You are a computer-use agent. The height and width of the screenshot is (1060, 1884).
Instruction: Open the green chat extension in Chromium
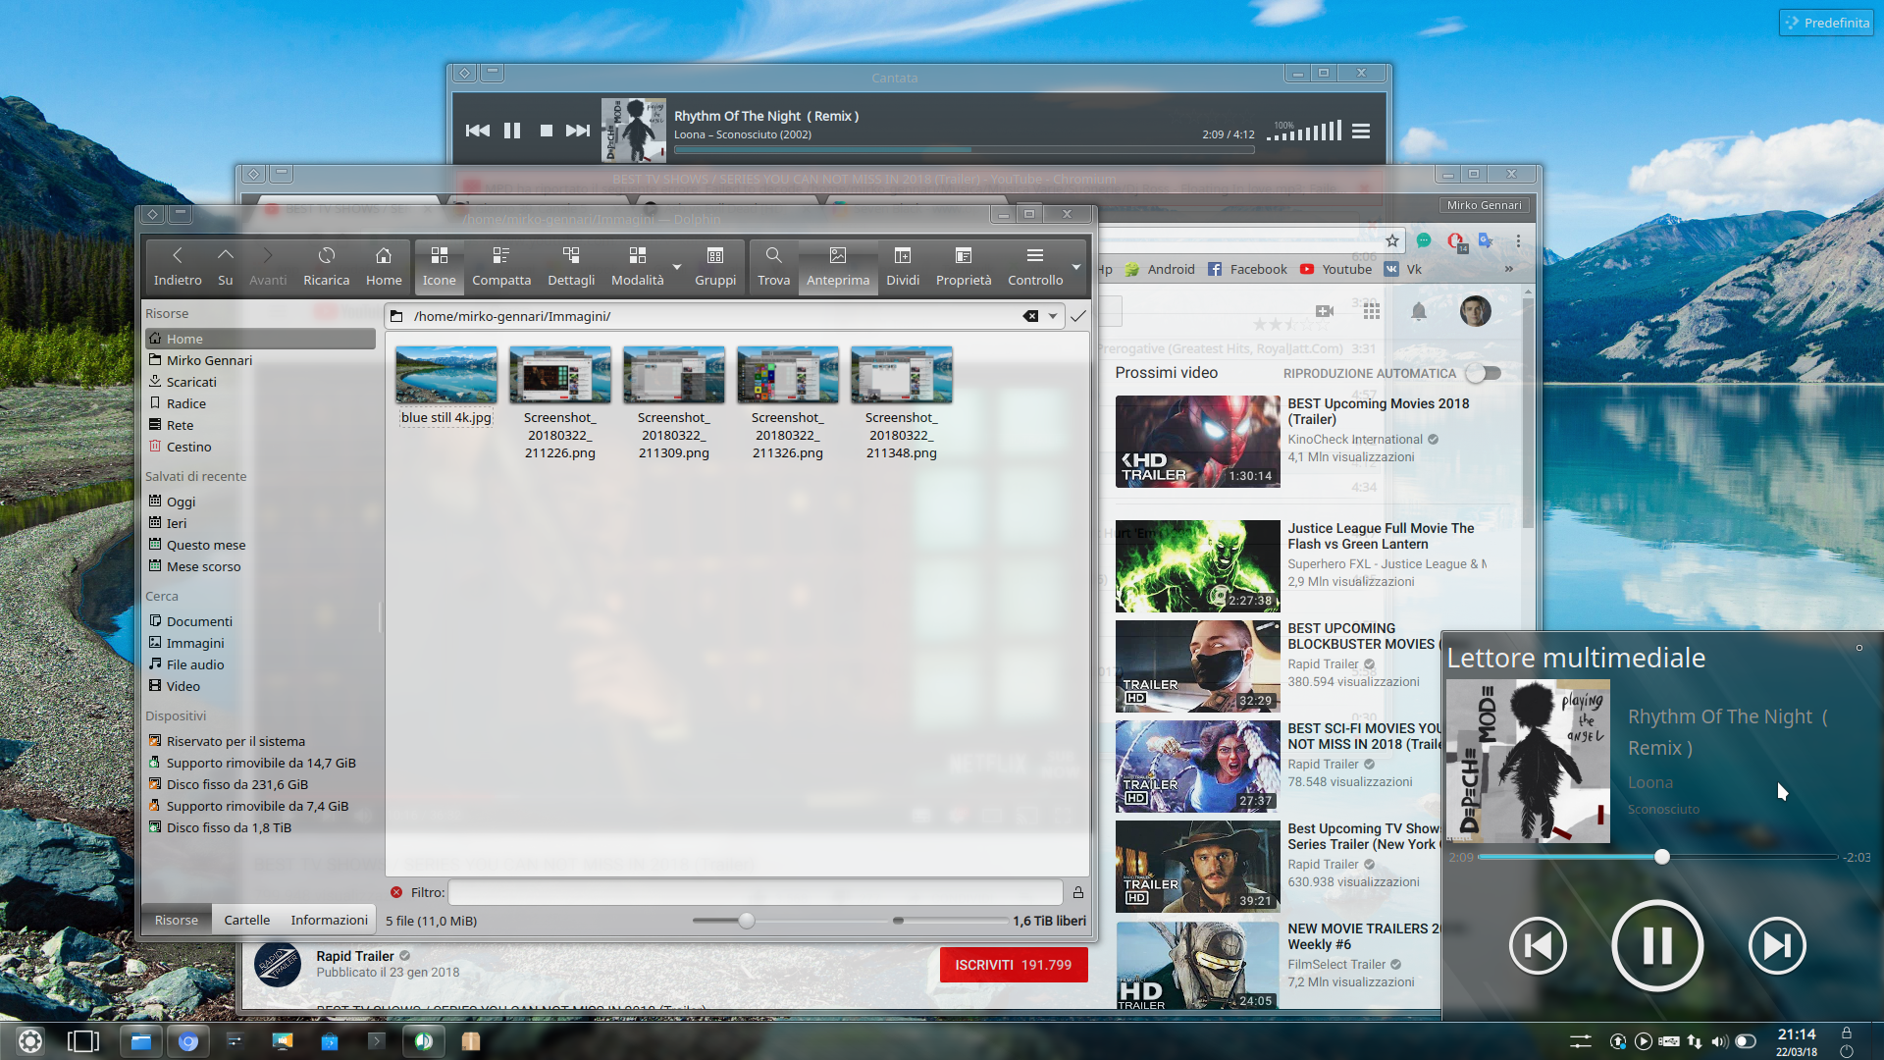pos(1424,240)
